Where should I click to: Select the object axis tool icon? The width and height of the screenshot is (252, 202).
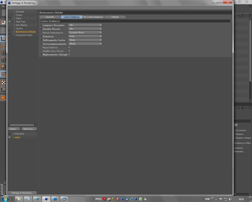point(3,46)
